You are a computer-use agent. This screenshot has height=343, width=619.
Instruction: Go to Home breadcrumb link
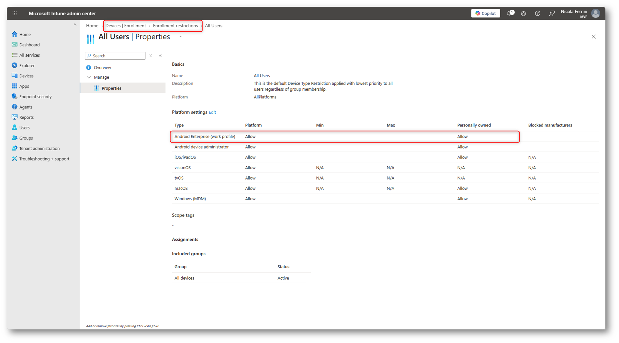click(x=92, y=26)
